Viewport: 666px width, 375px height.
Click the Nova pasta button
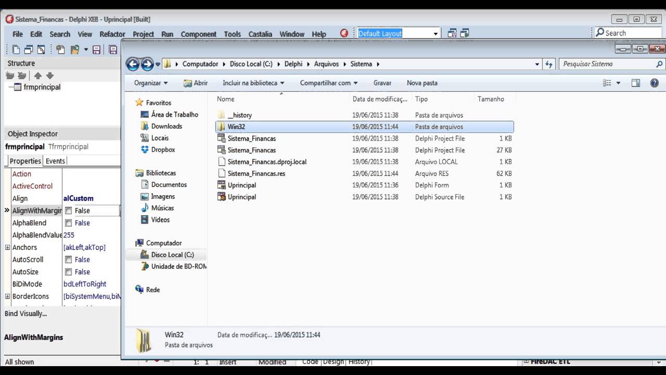point(422,83)
